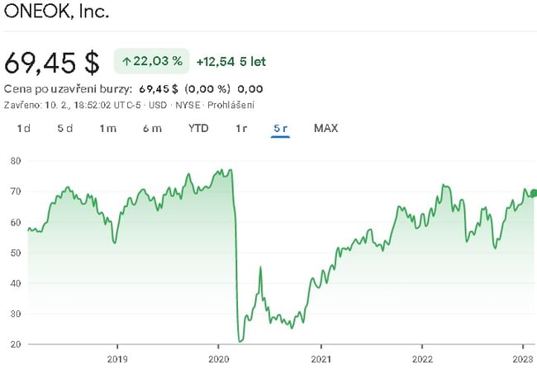537x369 pixels.
Task: Click the 69,45 $ main price
Action: (x=52, y=62)
